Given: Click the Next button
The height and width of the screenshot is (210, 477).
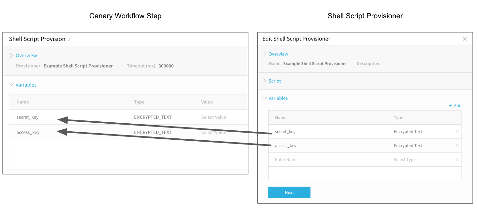Looking at the screenshot, I should click(x=289, y=192).
